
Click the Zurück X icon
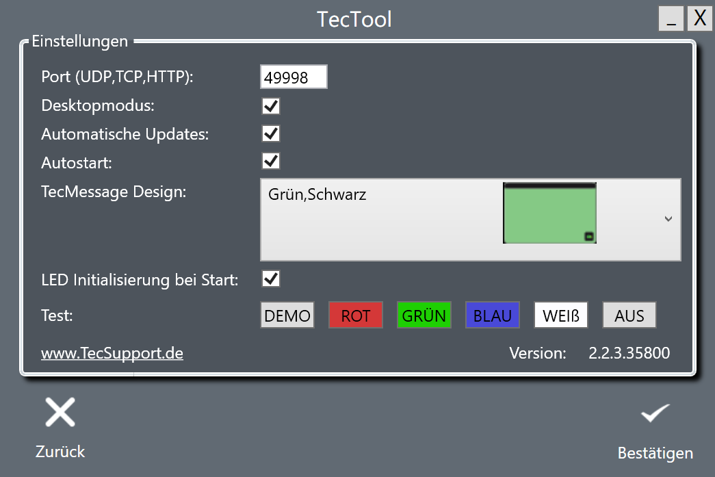click(60, 412)
